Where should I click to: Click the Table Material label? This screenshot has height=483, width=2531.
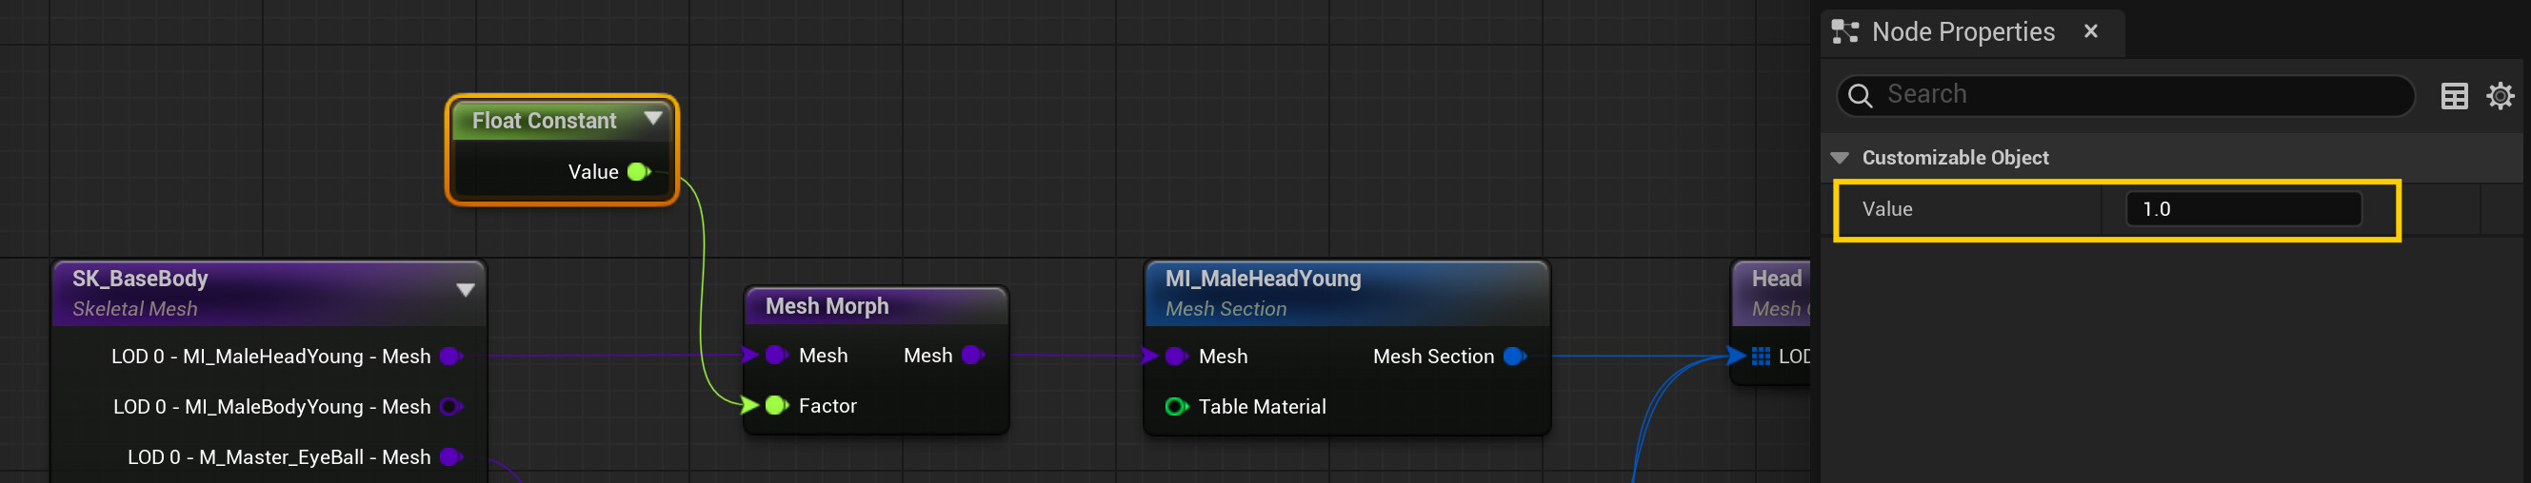click(1262, 406)
